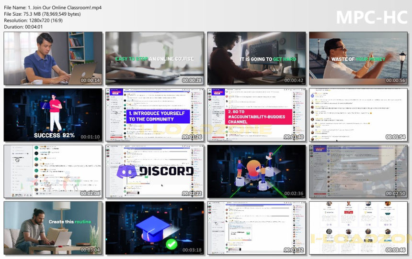Select the 'Success 92%' thumbnail
412x259 pixels.
pyautogui.click(x=53, y=115)
